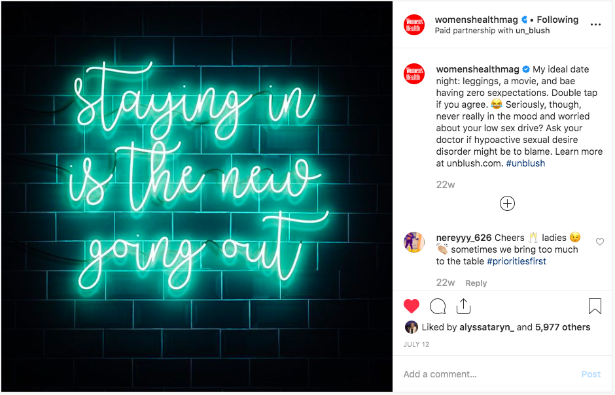
Task: Open the three-dot more options menu
Action: point(595,25)
